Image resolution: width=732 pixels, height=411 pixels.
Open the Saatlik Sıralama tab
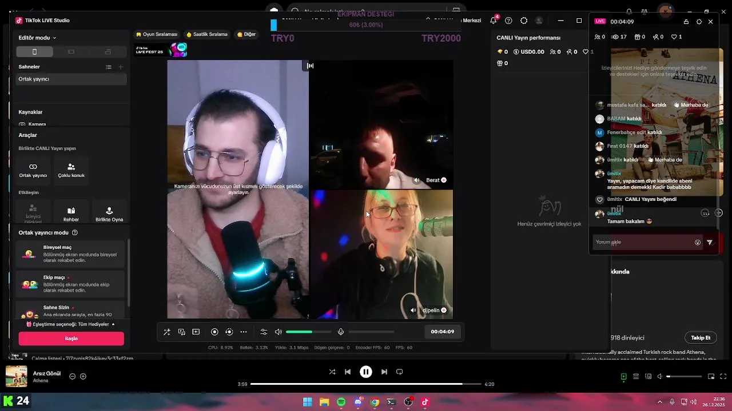point(207,34)
